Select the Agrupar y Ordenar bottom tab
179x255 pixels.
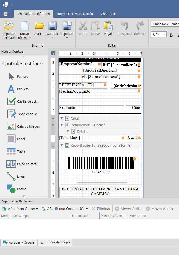[19, 243]
